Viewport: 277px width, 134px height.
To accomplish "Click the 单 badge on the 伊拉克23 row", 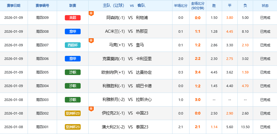I will tap(91, 108).
